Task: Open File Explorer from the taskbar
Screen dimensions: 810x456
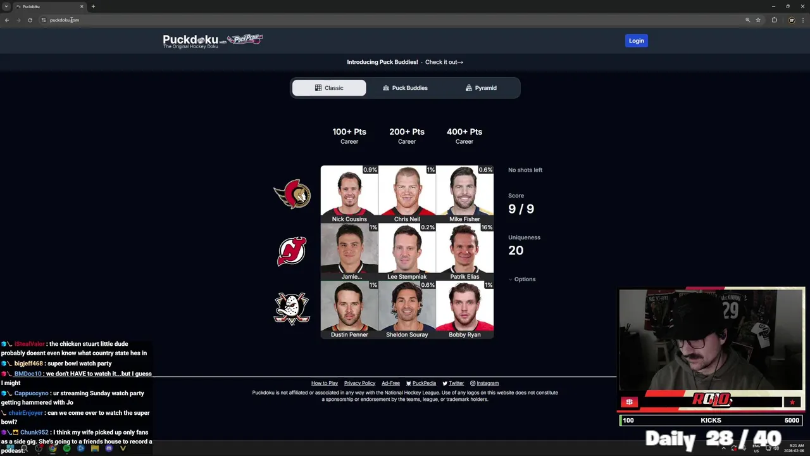Action: coord(95,448)
